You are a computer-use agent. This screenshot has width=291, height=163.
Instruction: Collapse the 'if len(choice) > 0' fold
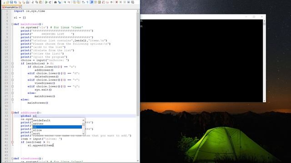point(12,63)
